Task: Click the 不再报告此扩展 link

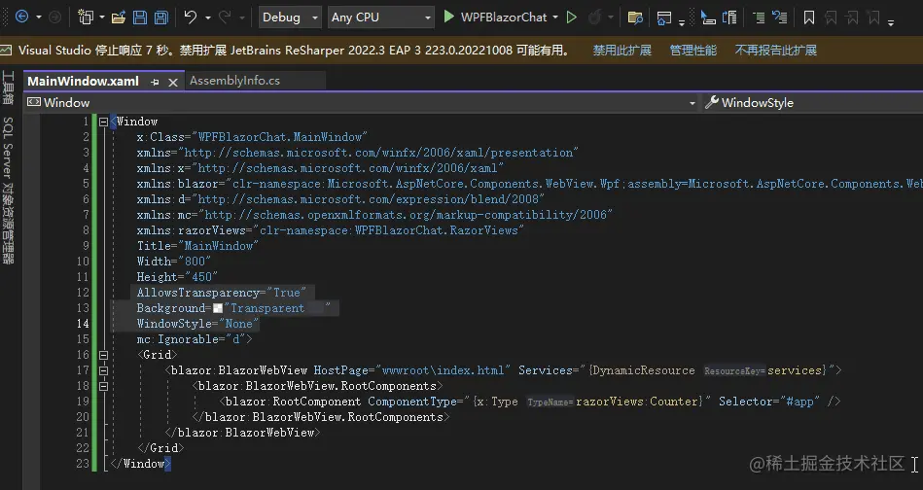Action: pos(775,50)
